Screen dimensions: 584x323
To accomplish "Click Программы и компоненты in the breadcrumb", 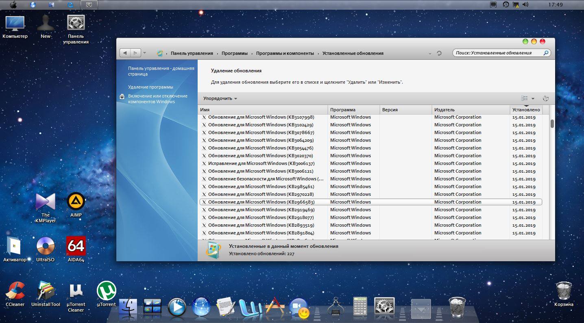I will 285,53.
